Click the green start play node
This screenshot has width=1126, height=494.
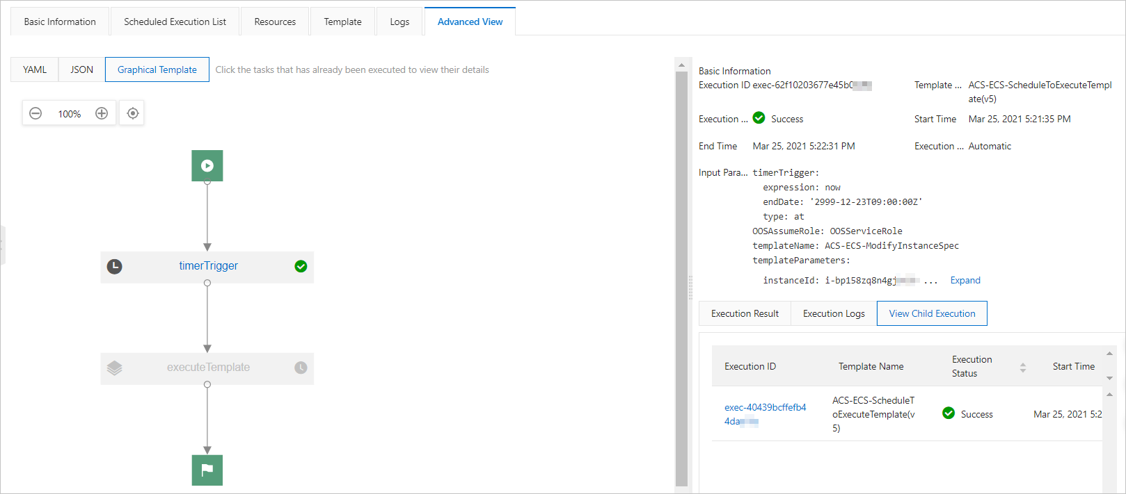coord(207,166)
